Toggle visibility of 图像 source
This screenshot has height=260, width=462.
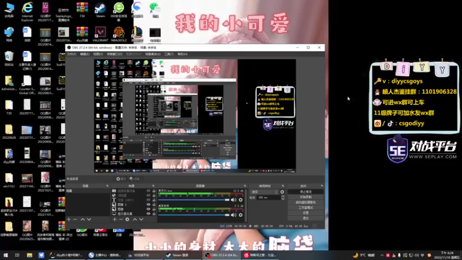tap(148, 209)
